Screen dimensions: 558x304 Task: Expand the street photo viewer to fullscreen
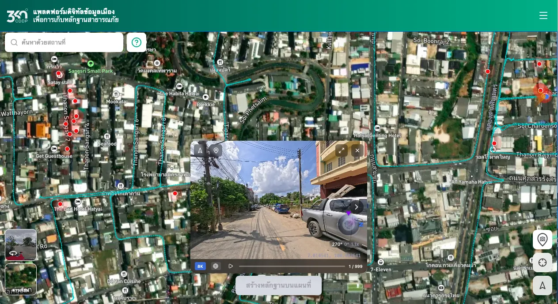(x=341, y=150)
